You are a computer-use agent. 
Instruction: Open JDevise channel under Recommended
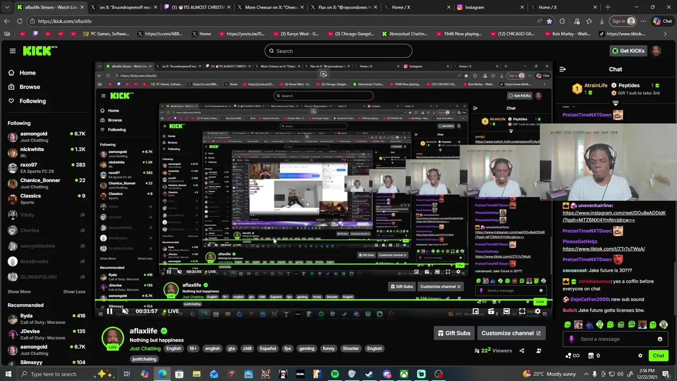tap(46, 334)
